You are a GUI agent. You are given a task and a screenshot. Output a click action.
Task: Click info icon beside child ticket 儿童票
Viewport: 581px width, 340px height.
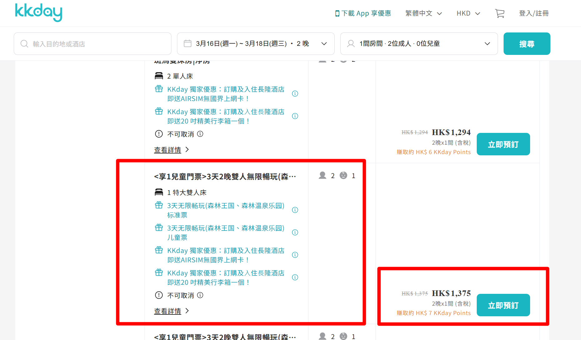(x=295, y=232)
